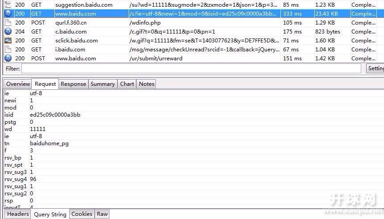Viewport: 384px width, 219px height.
Task: Click the icon of the suggestion.baidu.com request
Action: click(8, 4)
